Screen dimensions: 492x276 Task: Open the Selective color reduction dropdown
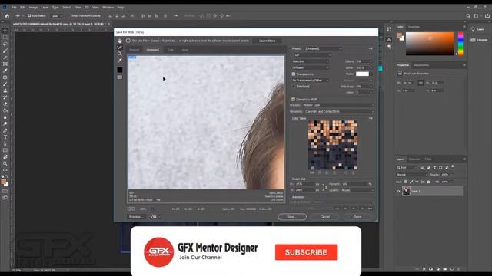pyautogui.click(x=311, y=61)
